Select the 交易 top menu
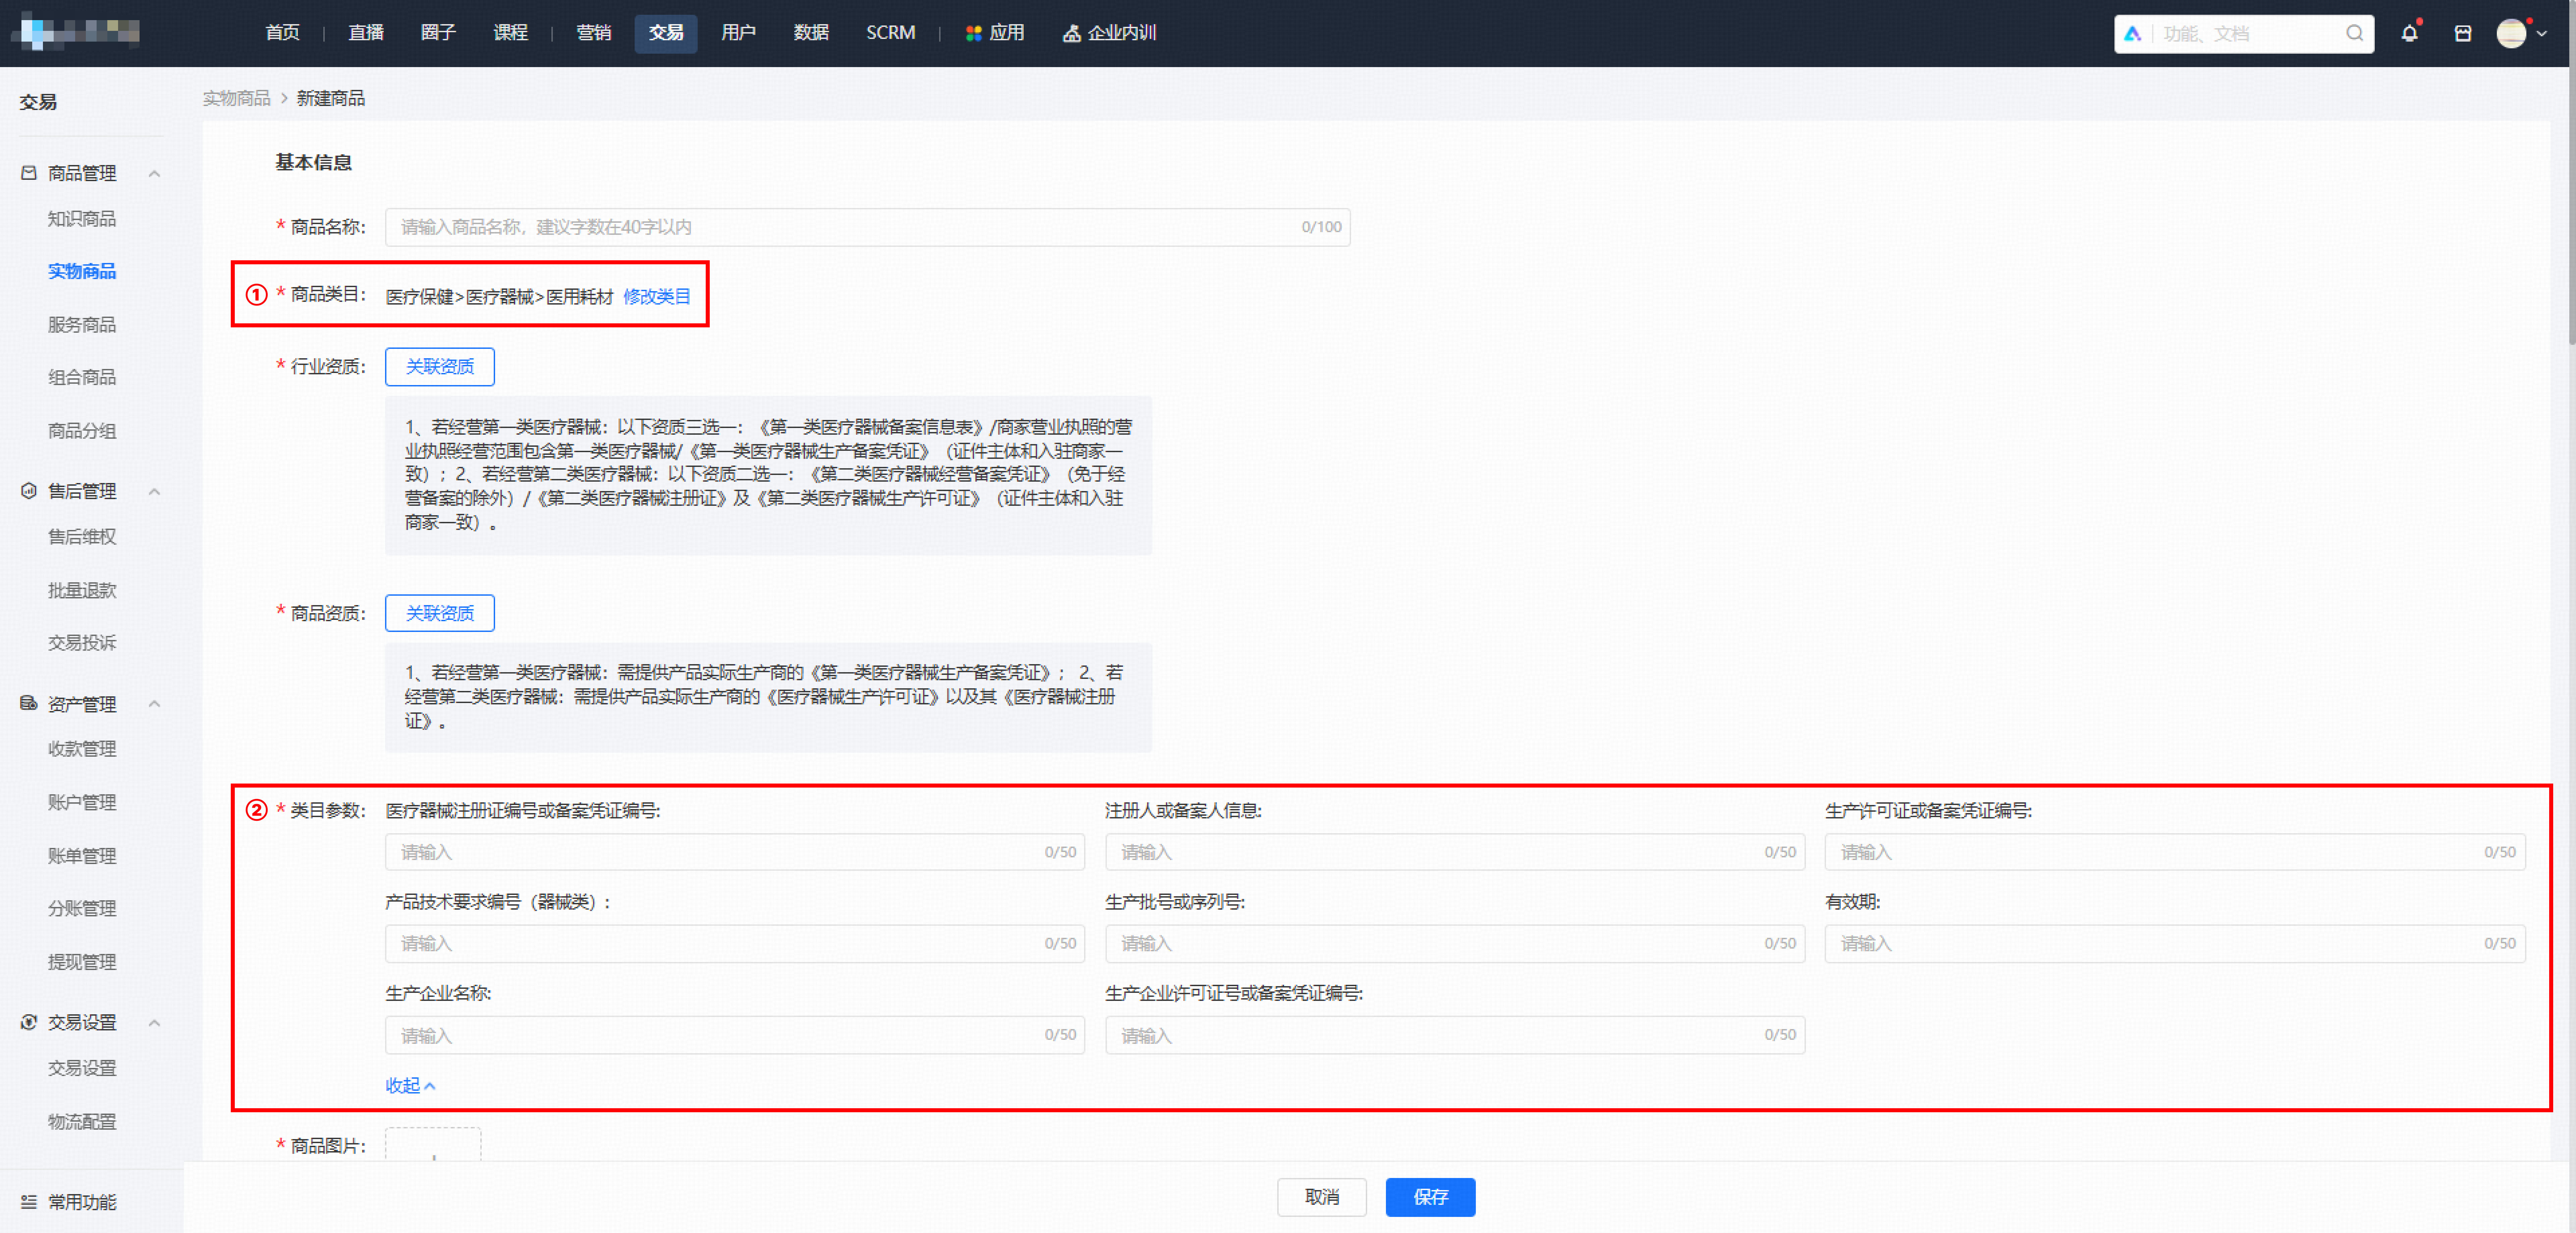The height and width of the screenshot is (1233, 2576). click(666, 33)
